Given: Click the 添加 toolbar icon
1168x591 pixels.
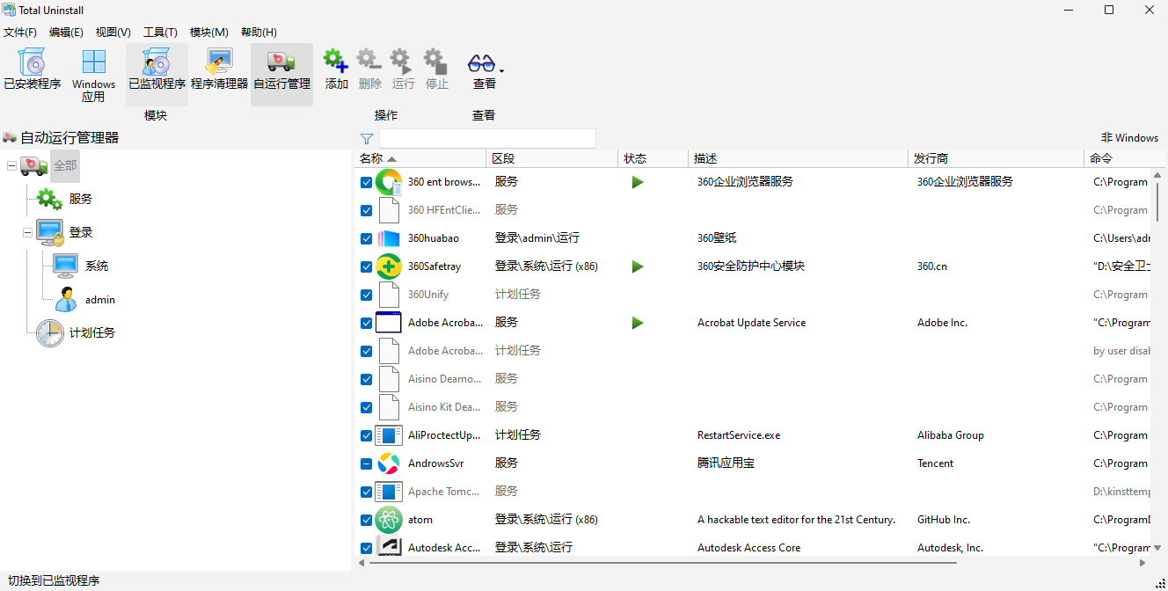Looking at the screenshot, I should click(336, 62).
